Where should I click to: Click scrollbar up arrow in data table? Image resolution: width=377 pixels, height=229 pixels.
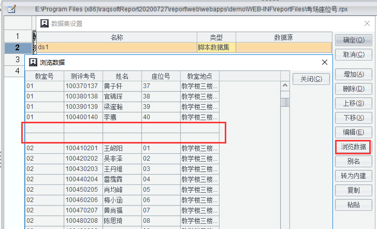[x=285, y=85]
